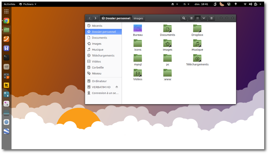Open the Activités overview
Screen dimensions: 269x154
coord(9,4)
